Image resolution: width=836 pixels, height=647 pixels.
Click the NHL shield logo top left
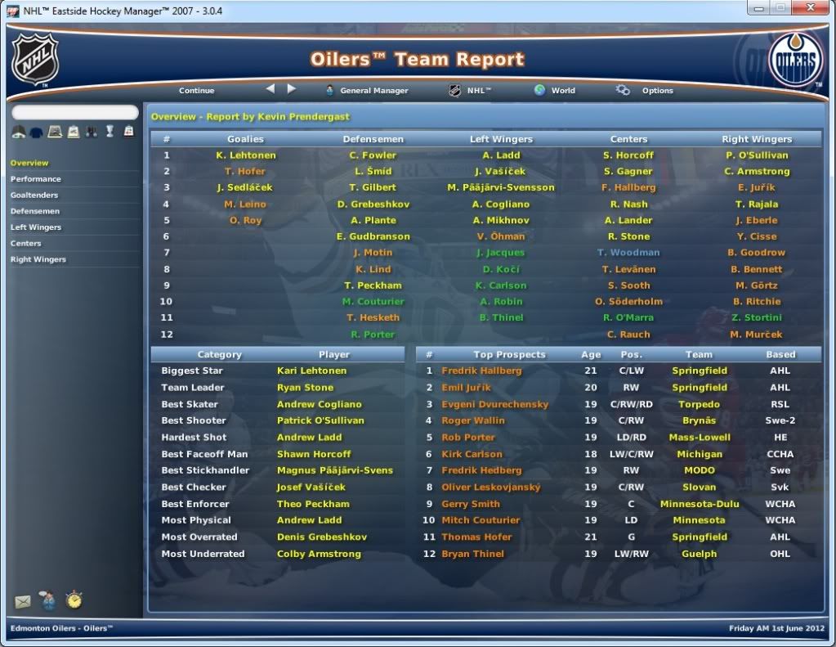[34, 59]
